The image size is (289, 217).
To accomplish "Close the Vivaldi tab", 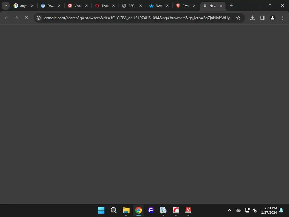I will 86,6.
